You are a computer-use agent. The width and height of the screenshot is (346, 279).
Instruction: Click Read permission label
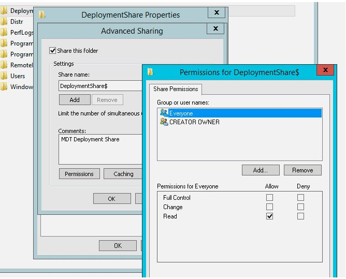[170, 216]
